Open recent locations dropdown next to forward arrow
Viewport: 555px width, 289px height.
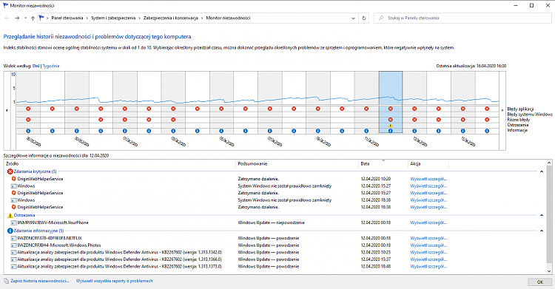click(x=25, y=18)
